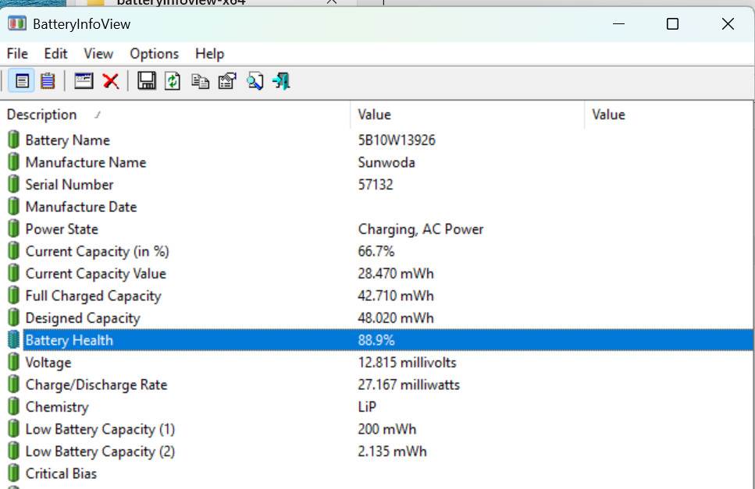Switch to battery information view icon
The width and height of the screenshot is (755, 489).
point(23,81)
